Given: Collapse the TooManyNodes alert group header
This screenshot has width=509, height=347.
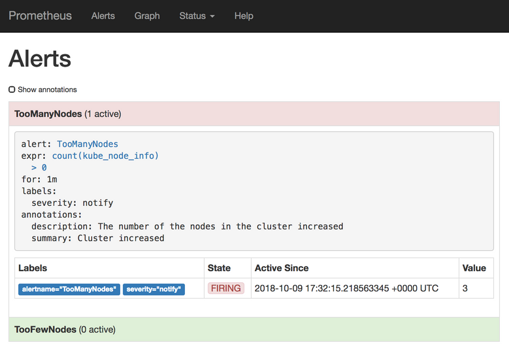Looking at the screenshot, I should 67,114.
